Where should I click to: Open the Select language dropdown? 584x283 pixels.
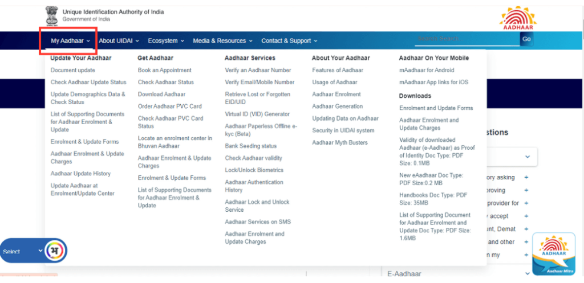tap(23, 251)
